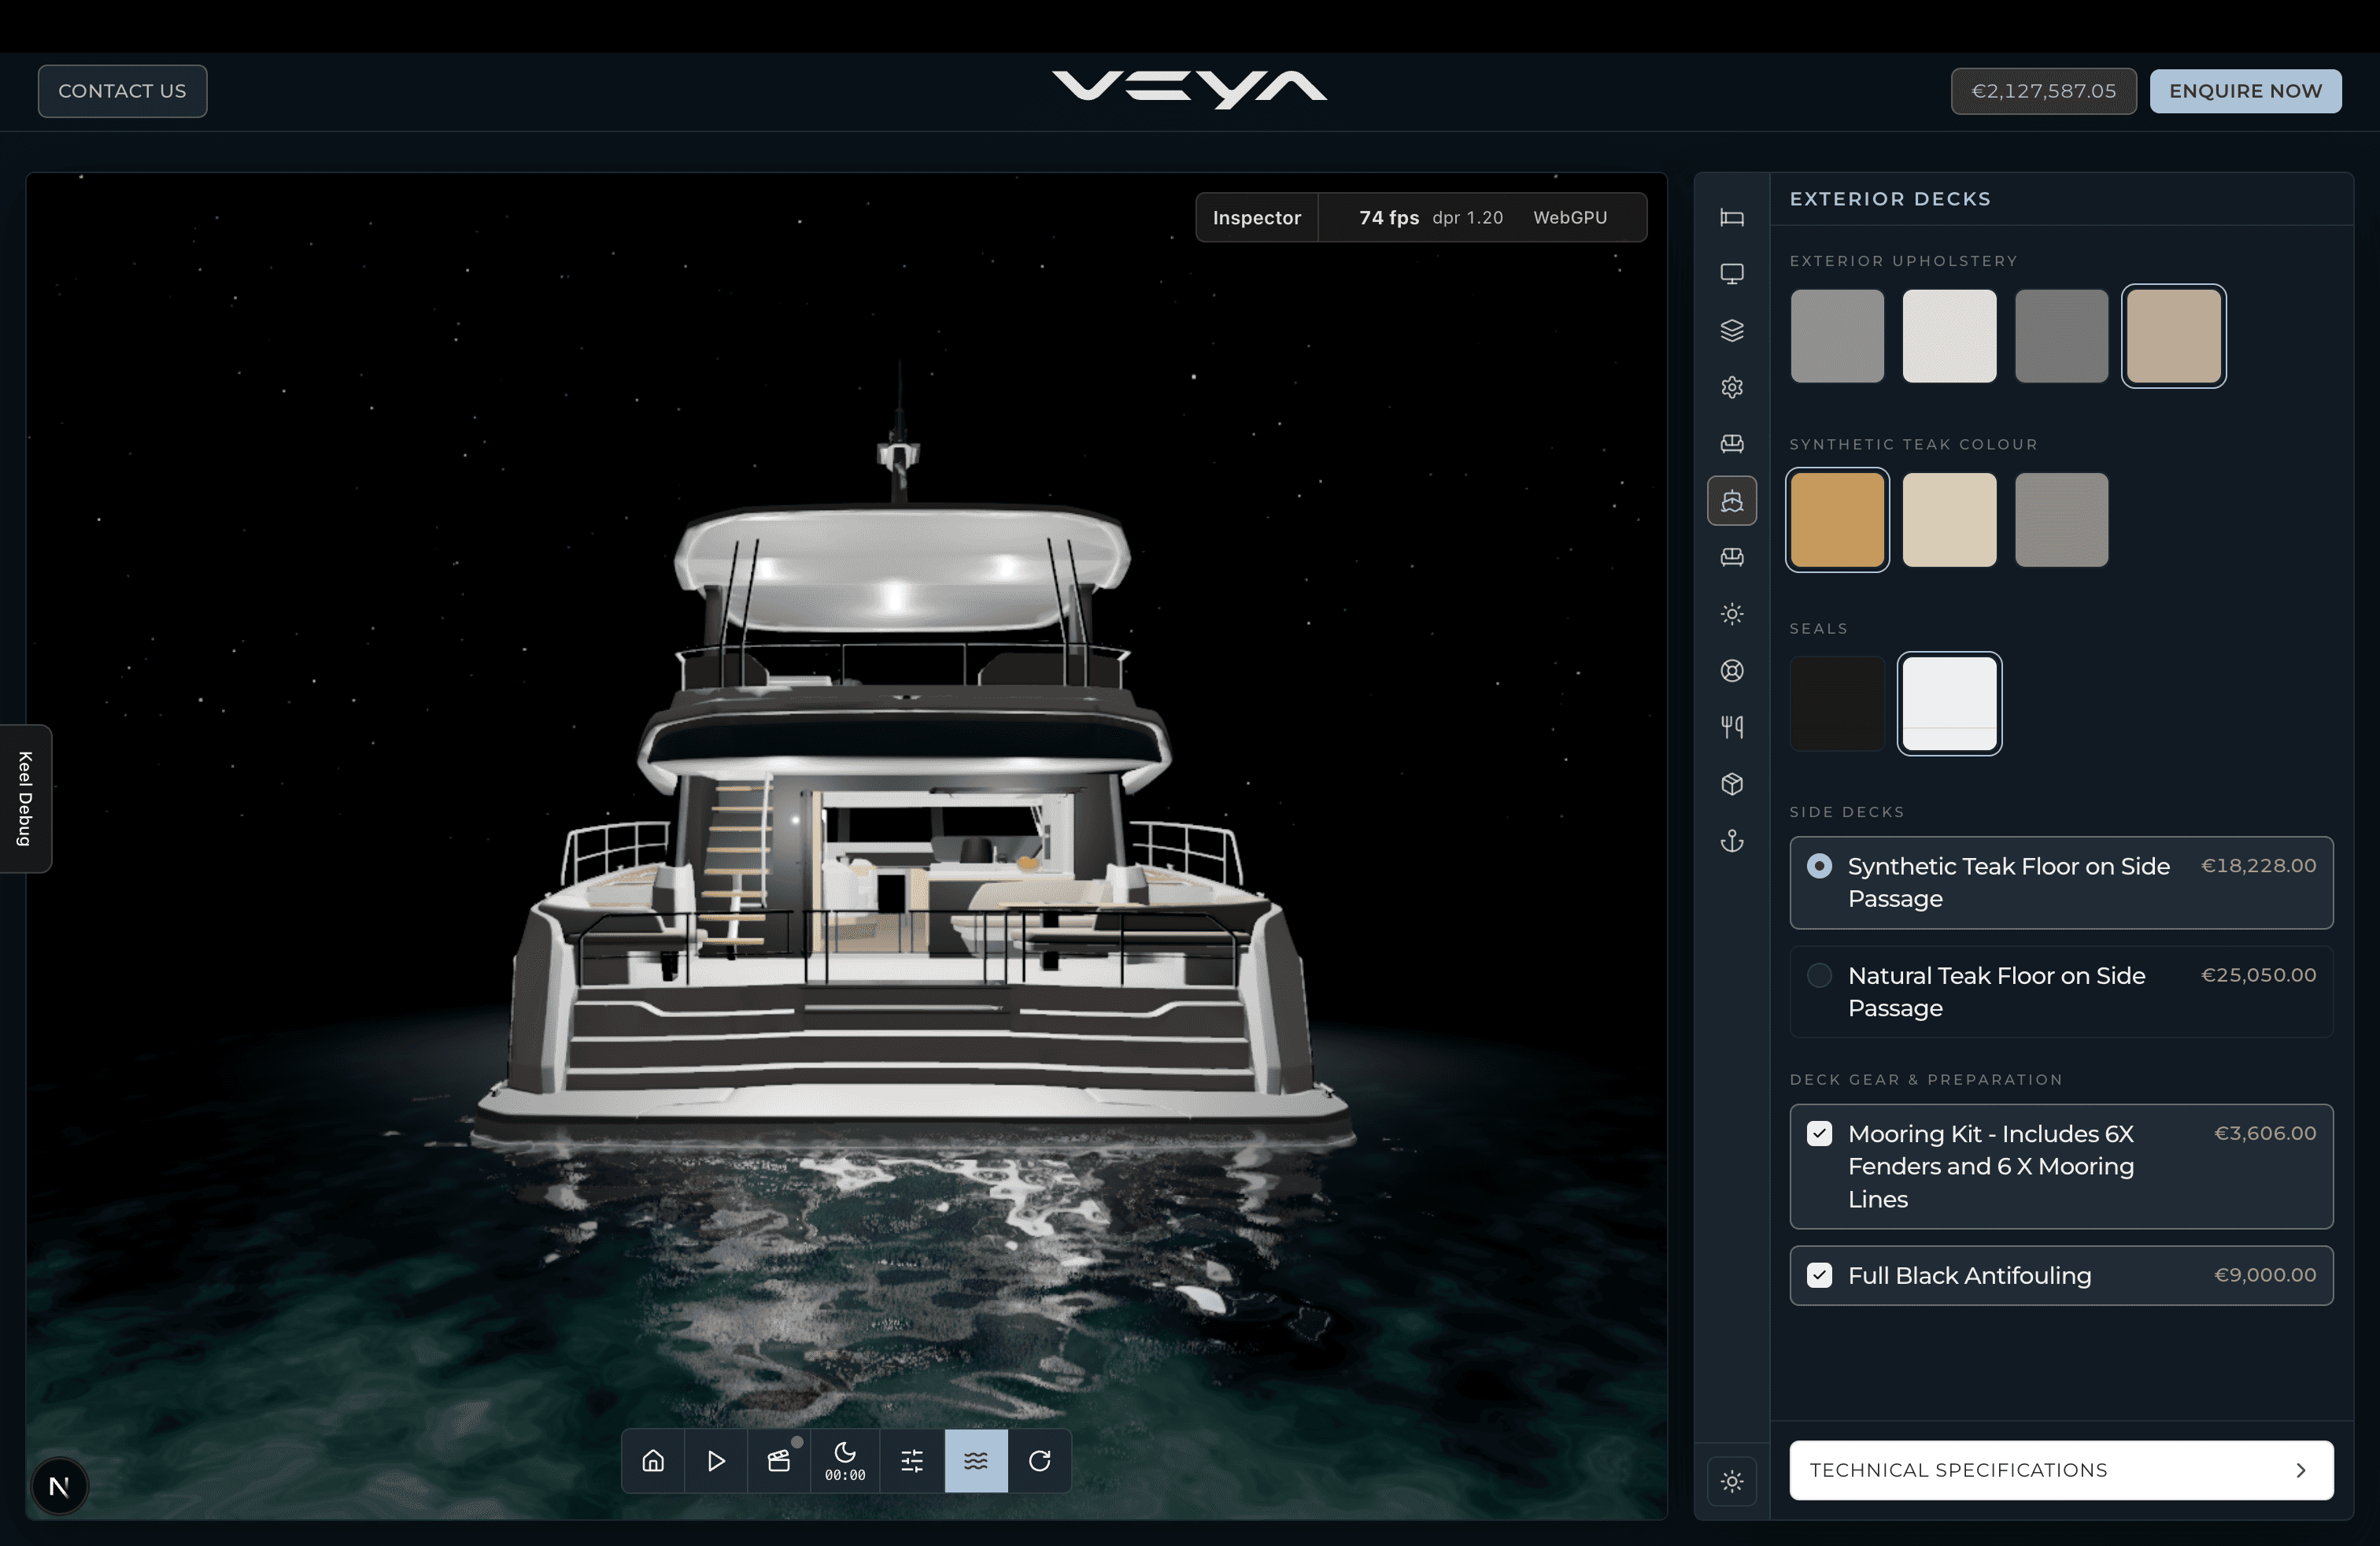Open the Keel Debug side tab
This screenshot has width=2380, height=1546.
click(x=25, y=798)
